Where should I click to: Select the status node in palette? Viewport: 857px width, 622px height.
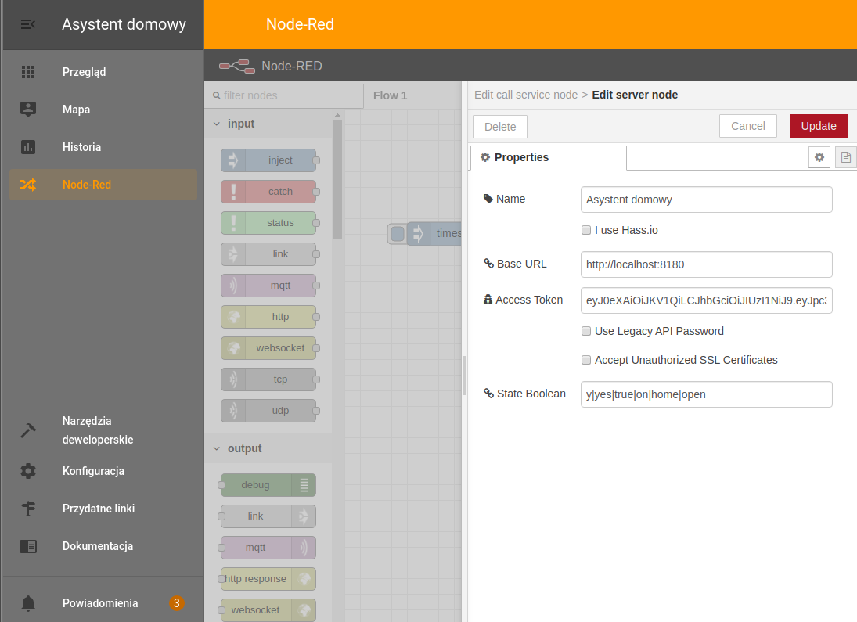(x=268, y=222)
